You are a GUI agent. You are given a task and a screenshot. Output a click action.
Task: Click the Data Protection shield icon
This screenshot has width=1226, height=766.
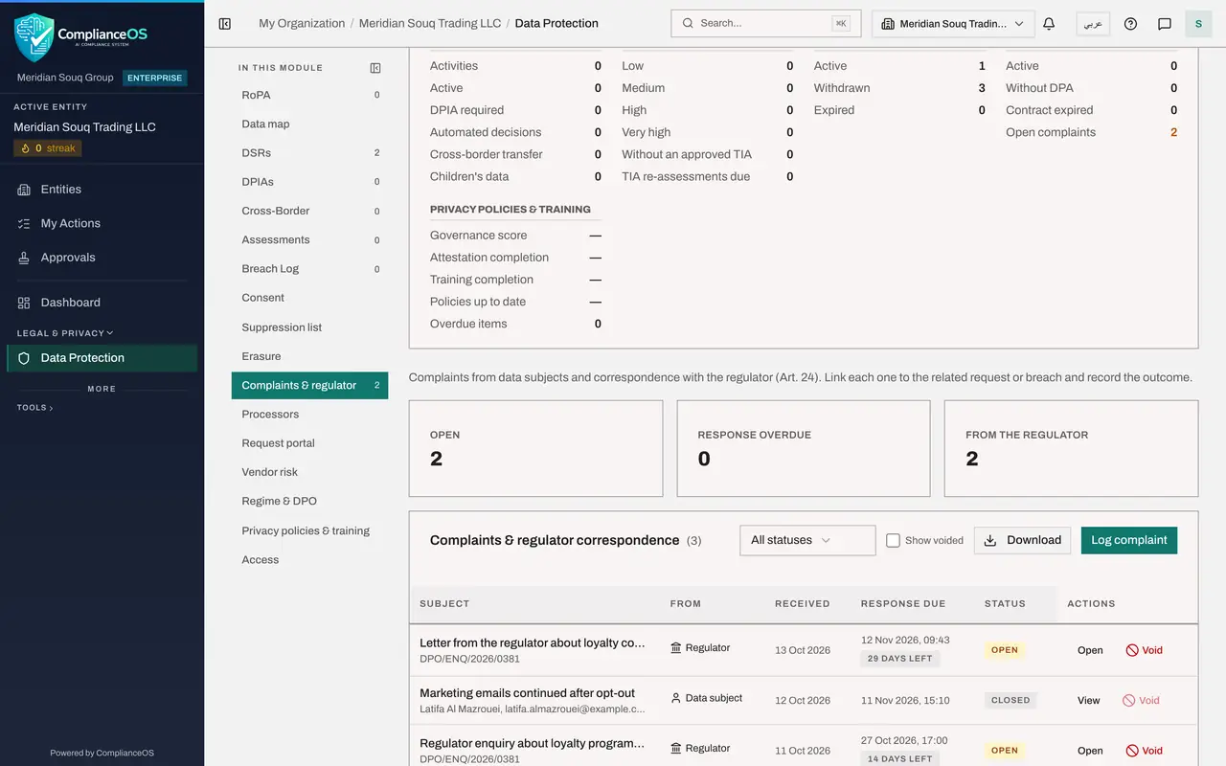tap(24, 358)
